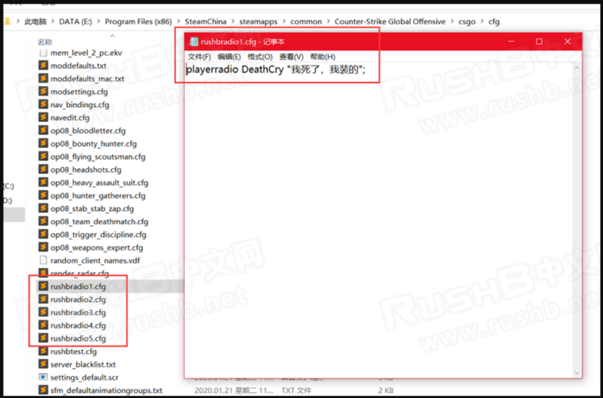Image resolution: width=603 pixels, height=398 pixels.
Task: Select the (D:) drive in navigation pane
Action: pyautogui.click(x=8, y=201)
